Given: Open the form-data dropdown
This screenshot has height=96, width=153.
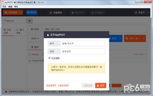Looking at the screenshot, I should [x=140, y=54].
